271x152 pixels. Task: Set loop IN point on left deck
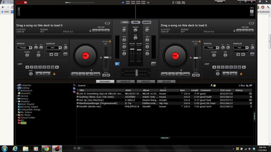(39, 74)
